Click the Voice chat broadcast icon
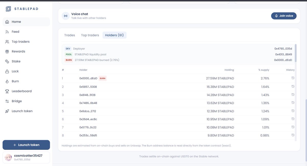This screenshot has height=166, width=307. coord(66,16)
